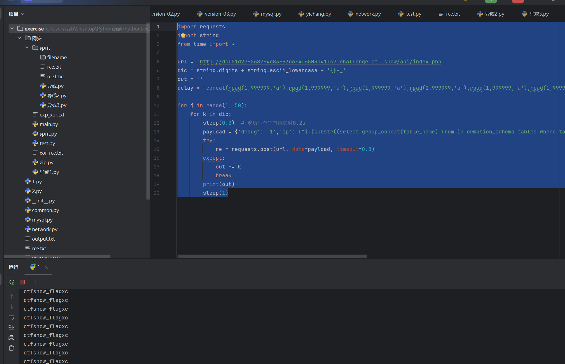This screenshot has height=364, width=565.
Task: Open the run toolbar more-options menu
Action: click(35, 282)
